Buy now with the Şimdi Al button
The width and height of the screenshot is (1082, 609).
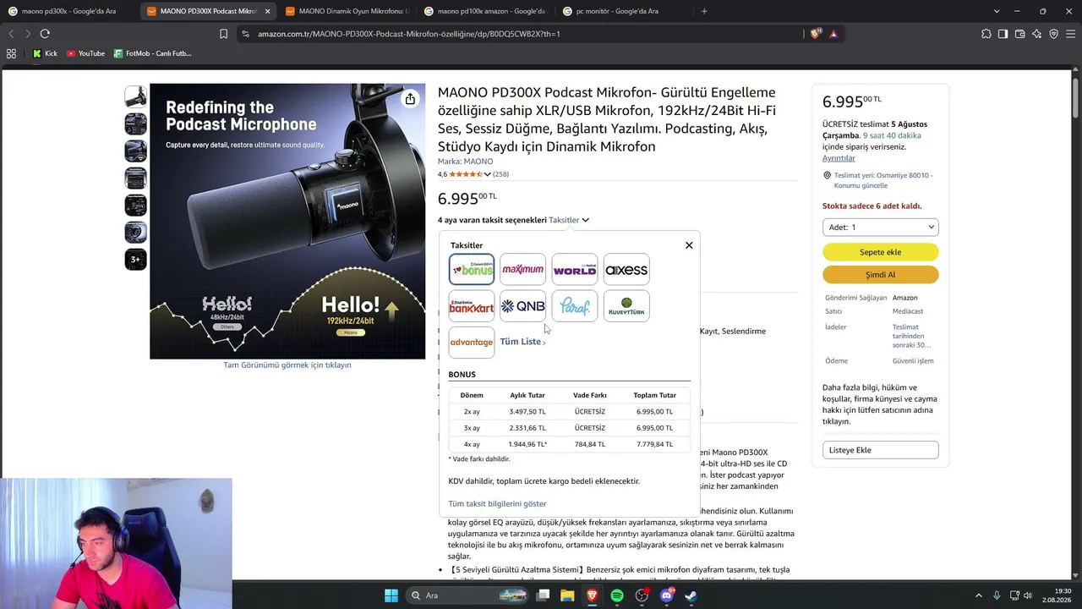(x=880, y=274)
